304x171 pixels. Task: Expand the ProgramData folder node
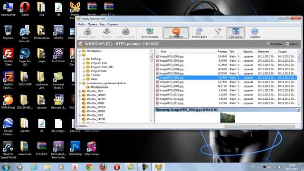coord(84,71)
